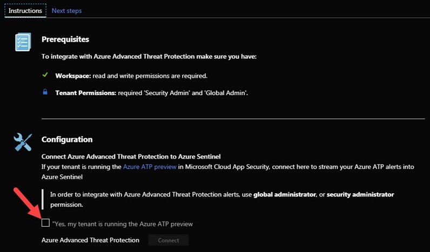Click the Tenant Permissions lock icon
This screenshot has width=430, height=252.
(x=45, y=92)
